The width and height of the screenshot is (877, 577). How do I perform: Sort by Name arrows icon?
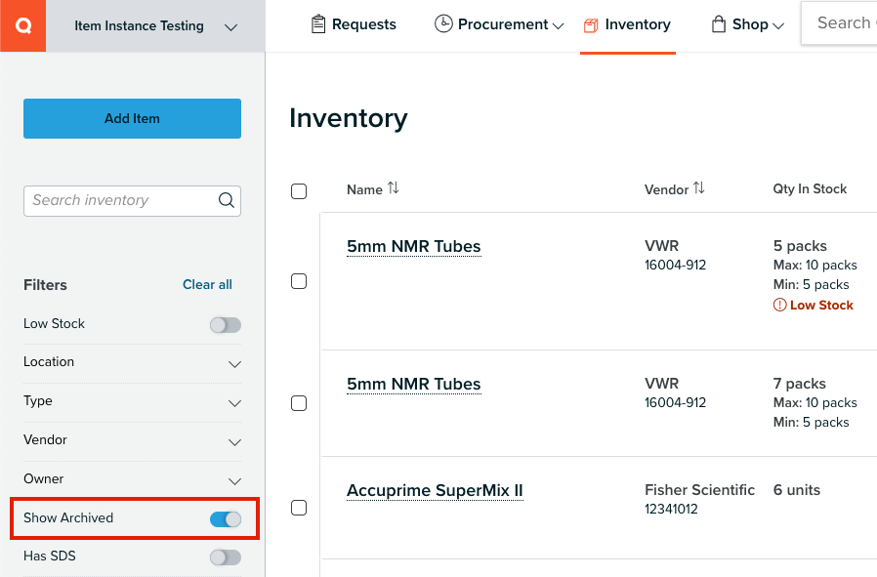[394, 187]
